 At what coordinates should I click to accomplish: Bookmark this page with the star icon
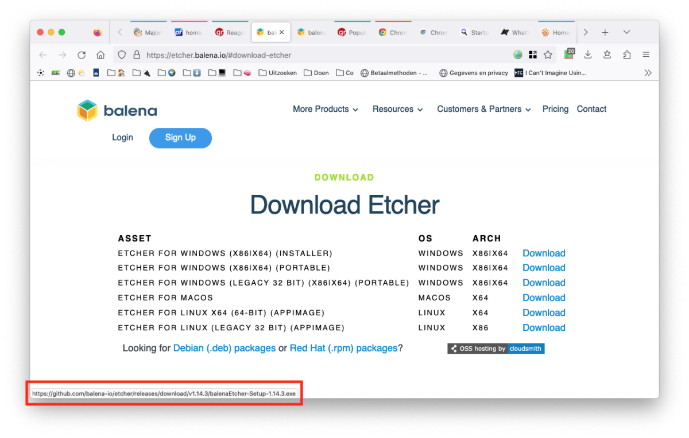pos(548,55)
